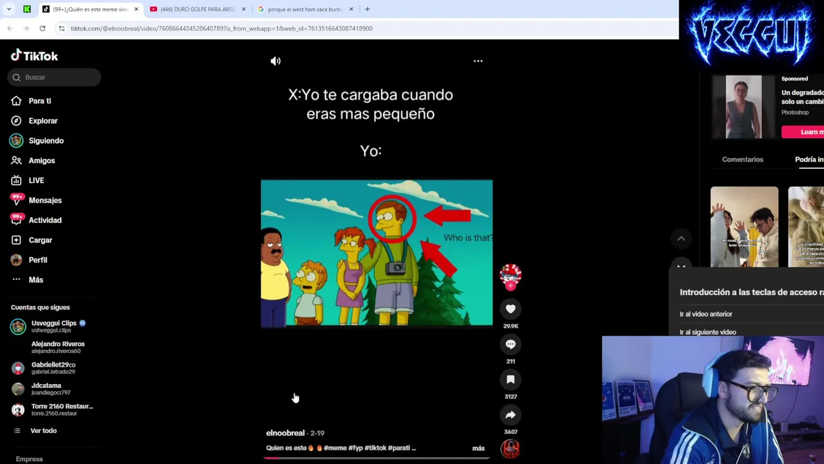Click the Explorar compass icon
The width and height of the screenshot is (824, 464).
click(x=16, y=121)
